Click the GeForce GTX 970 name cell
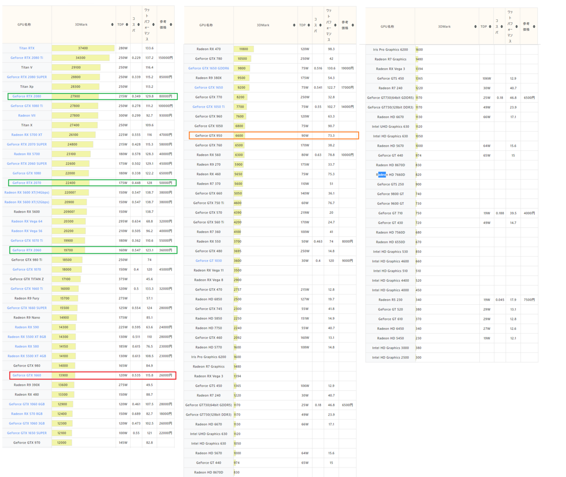Image resolution: width=566 pixels, height=477 pixels. [x=27, y=443]
